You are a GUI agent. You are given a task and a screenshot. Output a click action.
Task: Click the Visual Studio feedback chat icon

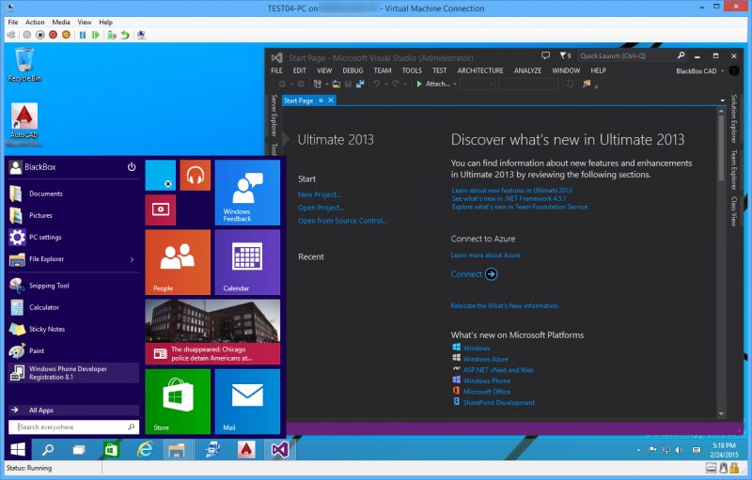coord(545,55)
